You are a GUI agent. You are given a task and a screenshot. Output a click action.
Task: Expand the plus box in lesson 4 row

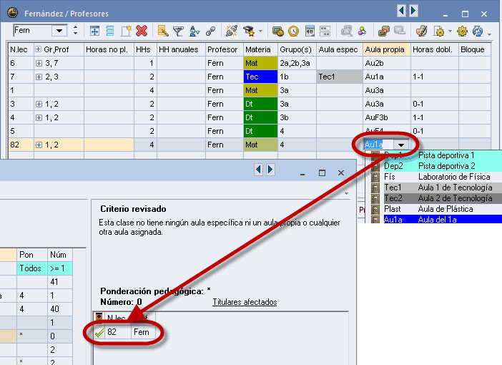(39, 117)
